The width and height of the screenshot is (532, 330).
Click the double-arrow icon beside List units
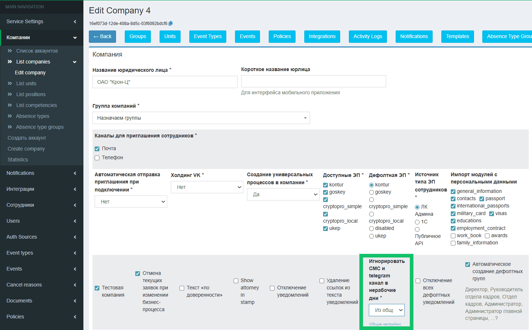[x=10, y=83]
